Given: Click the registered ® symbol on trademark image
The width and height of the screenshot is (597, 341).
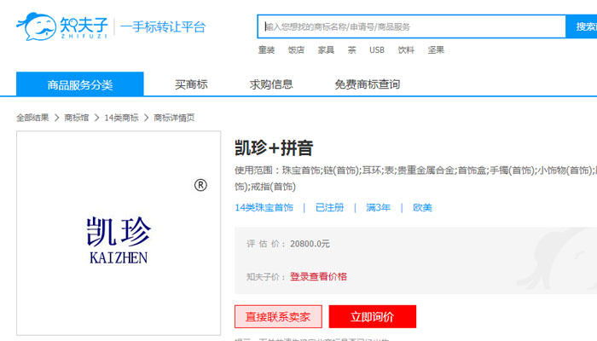Looking at the screenshot, I should [200, 185].
